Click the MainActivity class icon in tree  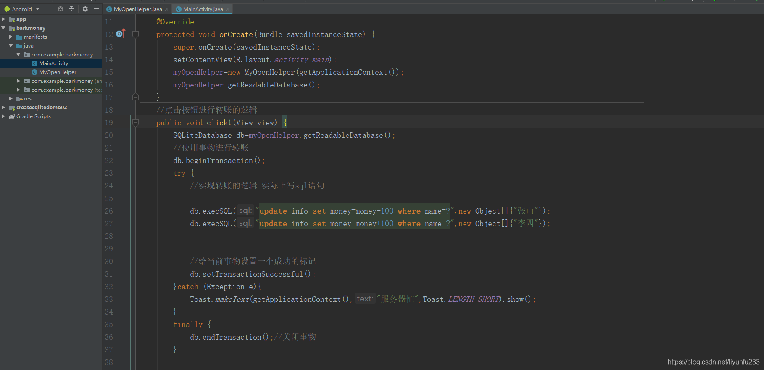[x=34, y=63]
